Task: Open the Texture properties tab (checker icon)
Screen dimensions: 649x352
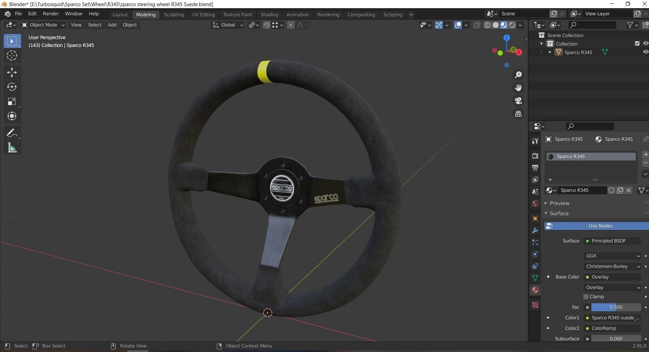Action: (535, 305)
